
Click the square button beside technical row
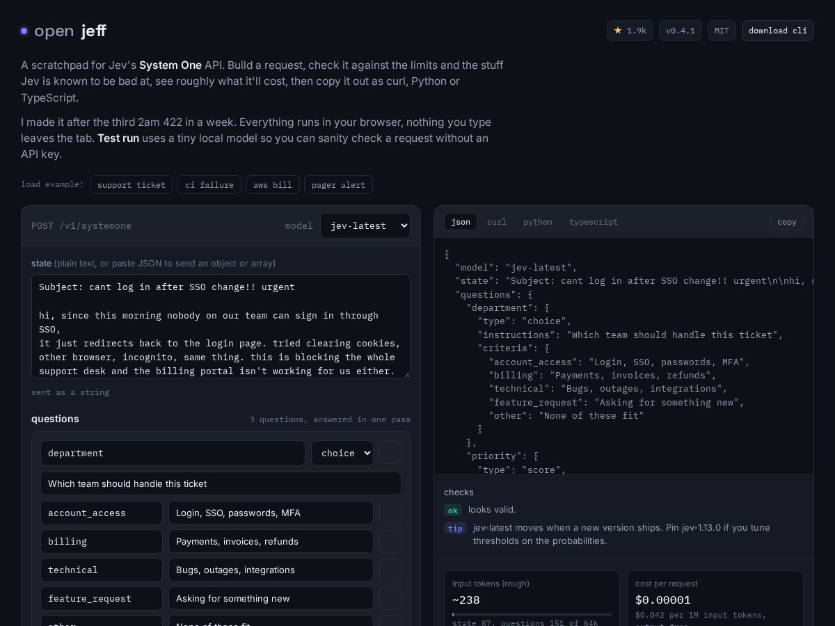click(x=390, y=570)
